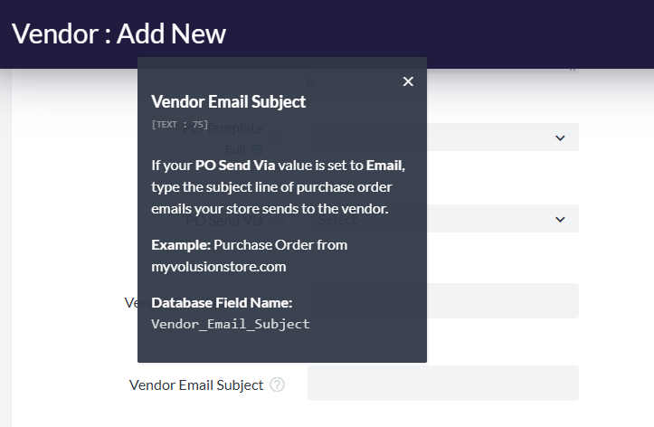Click the textarea resize handle at top right
This screenshot has width=654, height=427.
click(x=573, y=68)
